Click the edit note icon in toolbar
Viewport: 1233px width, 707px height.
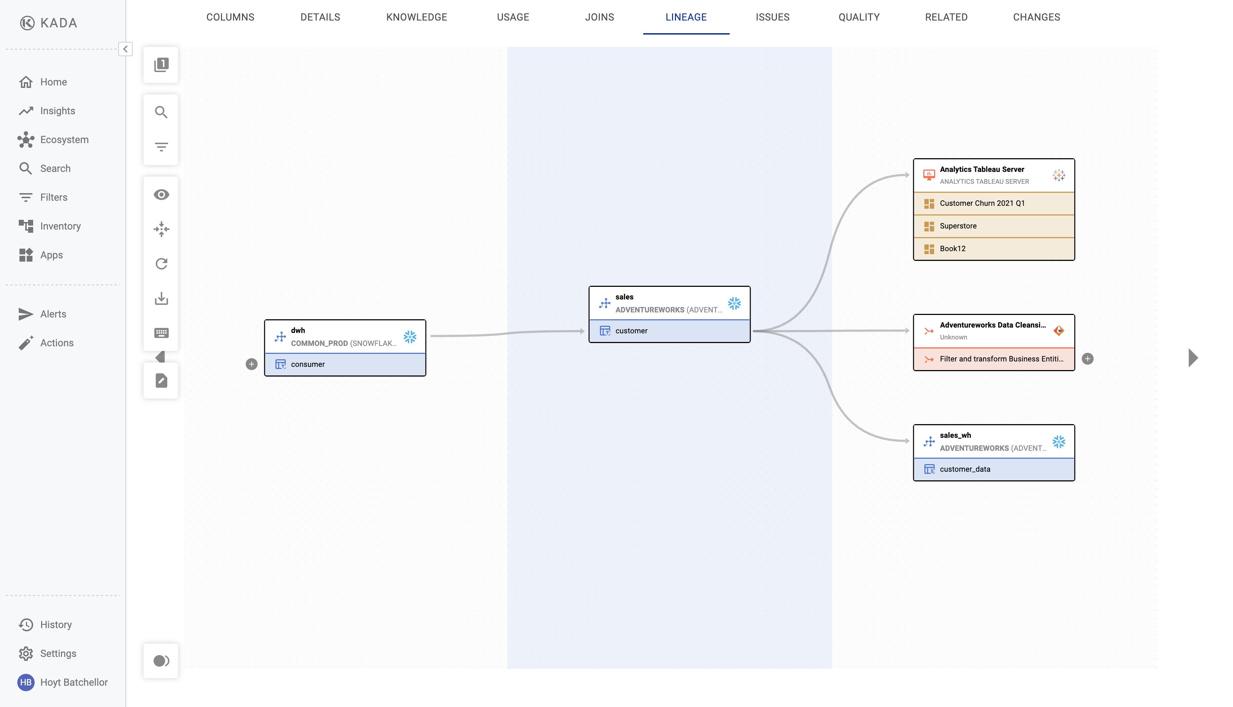pos(161,381)
